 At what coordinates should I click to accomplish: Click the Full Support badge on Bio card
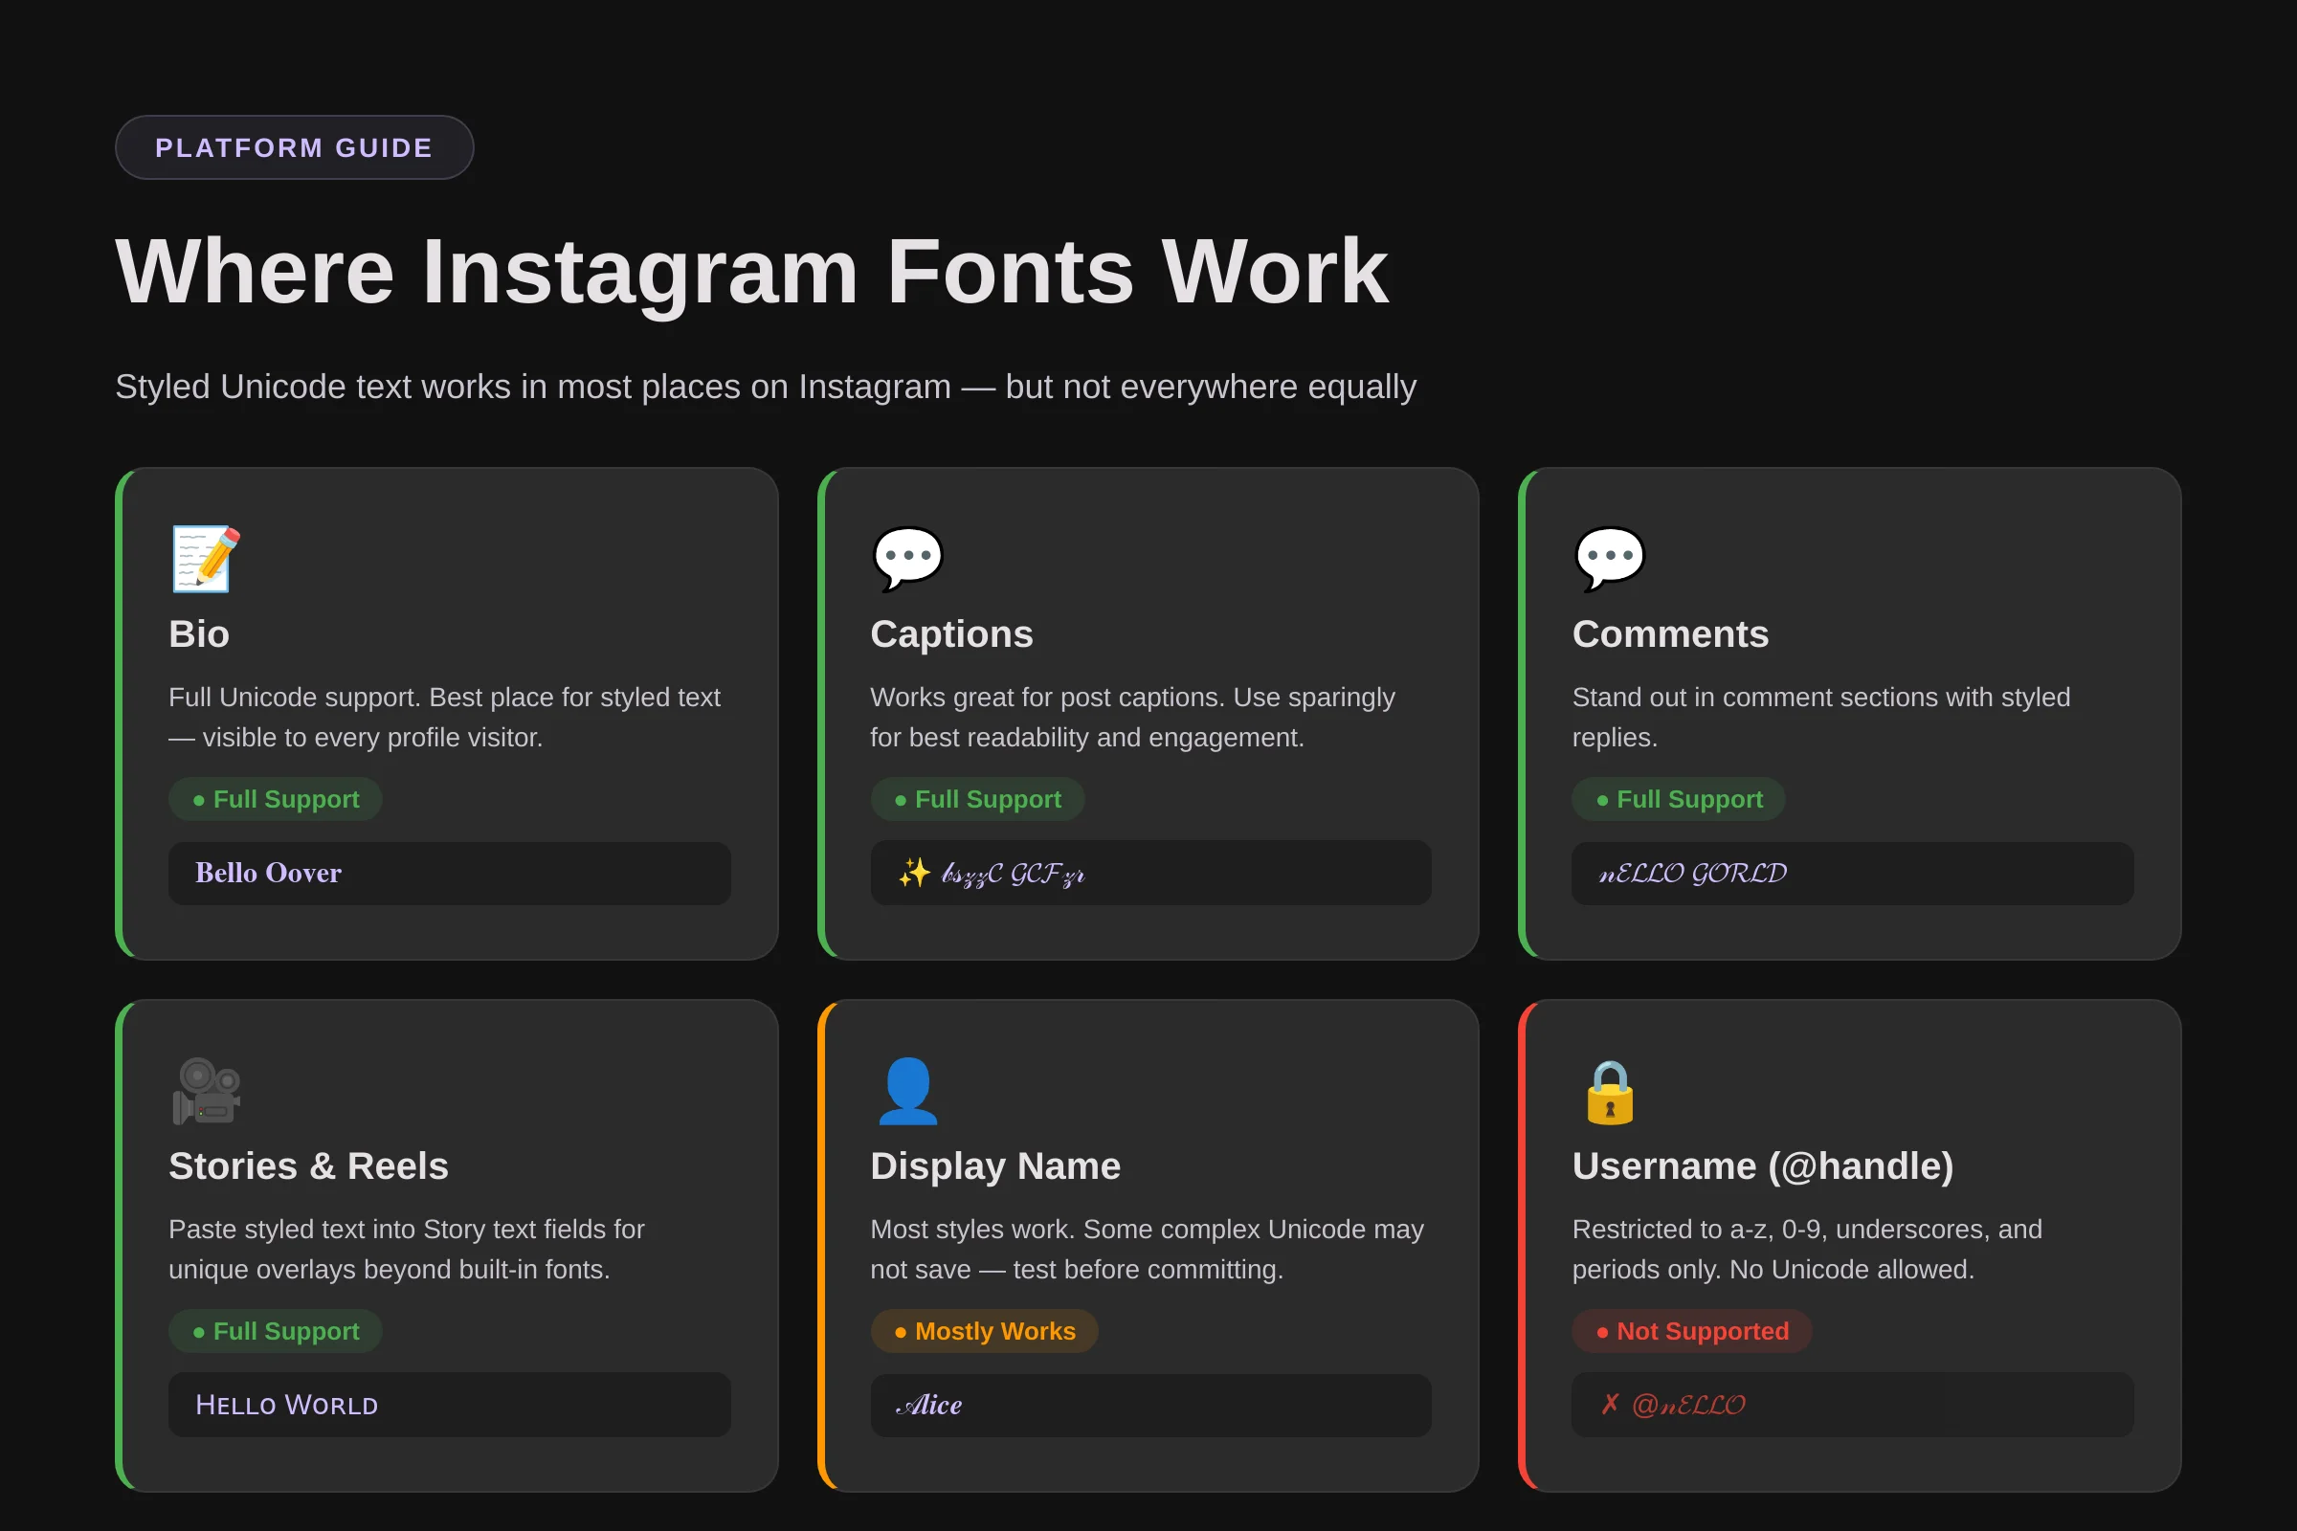click(x=276, y=799)
